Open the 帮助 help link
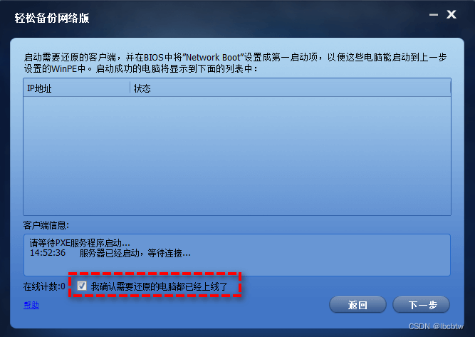 [31, 304]
